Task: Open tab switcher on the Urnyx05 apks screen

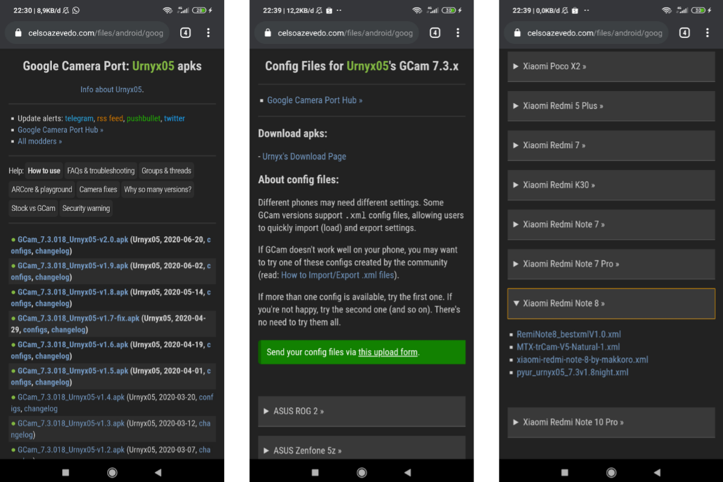Action: [x=186, y=33]
